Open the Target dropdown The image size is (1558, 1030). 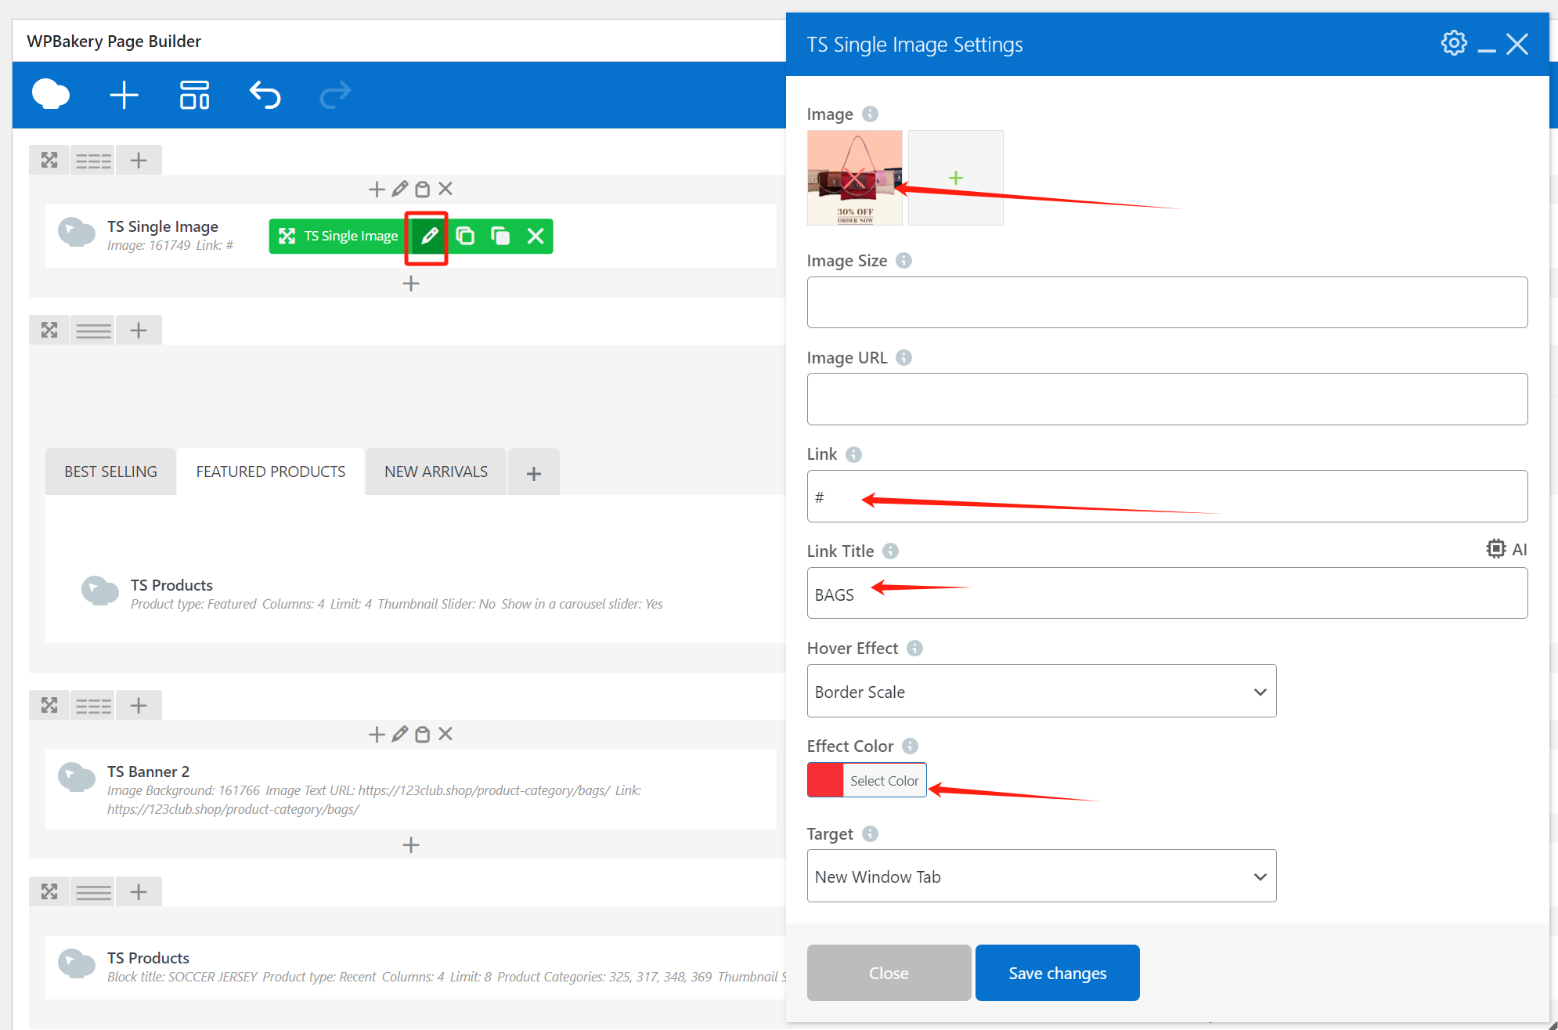(1040, 876)
